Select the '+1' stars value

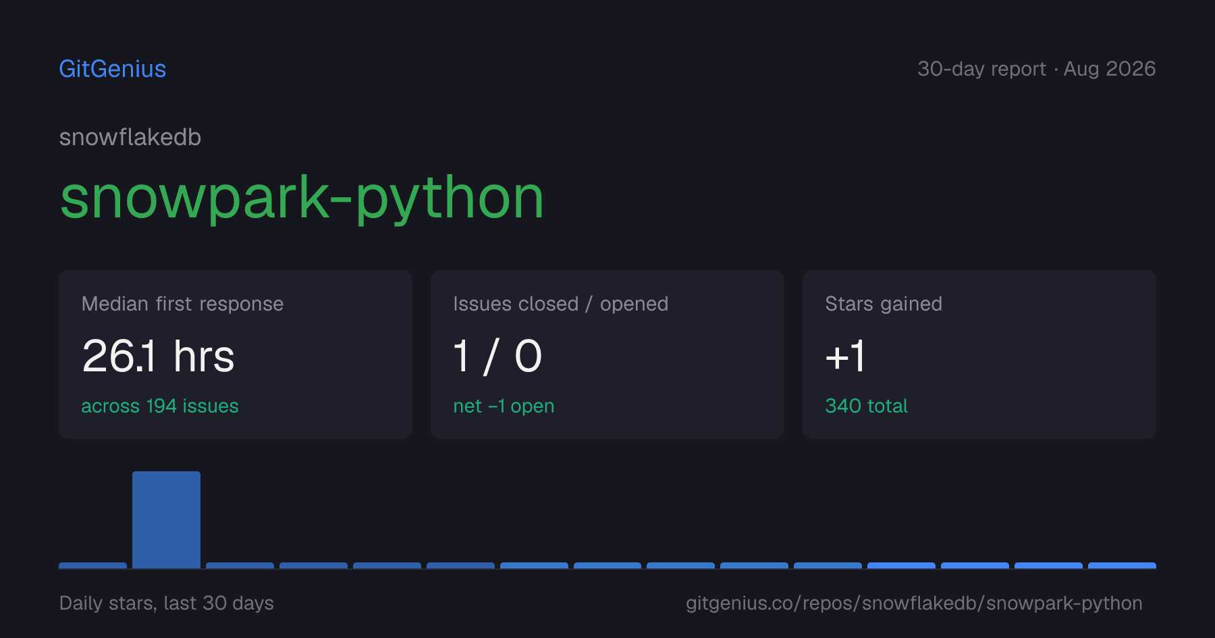point(845,356)
